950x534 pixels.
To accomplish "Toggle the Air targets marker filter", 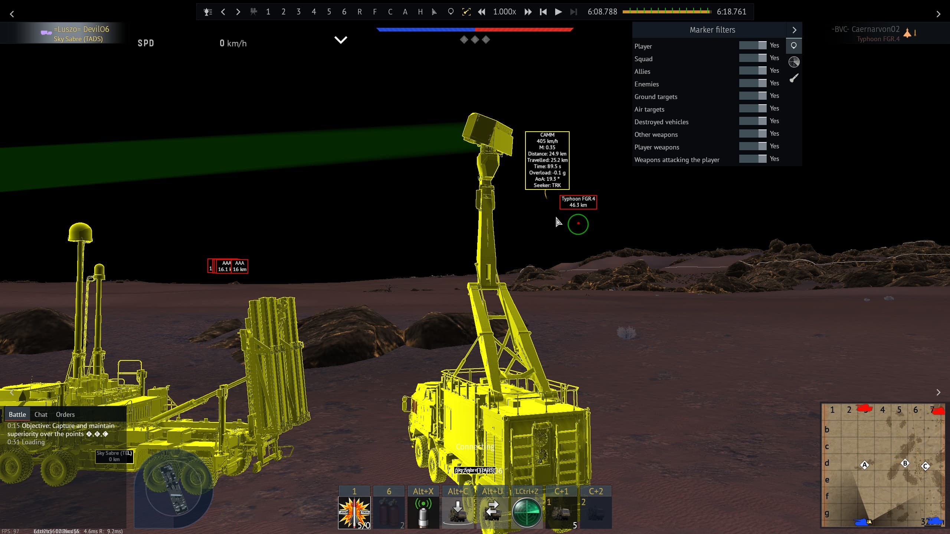I will [753, 109].
